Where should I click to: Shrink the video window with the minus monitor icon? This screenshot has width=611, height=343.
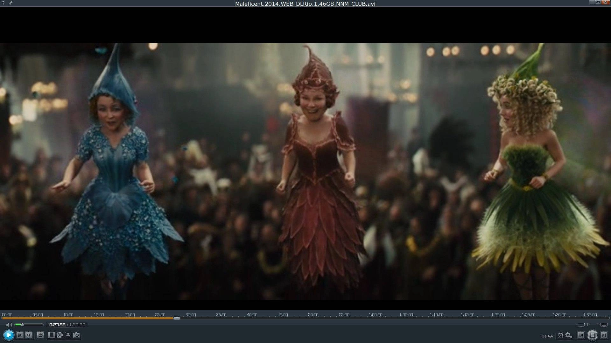[x=602, y=325]
